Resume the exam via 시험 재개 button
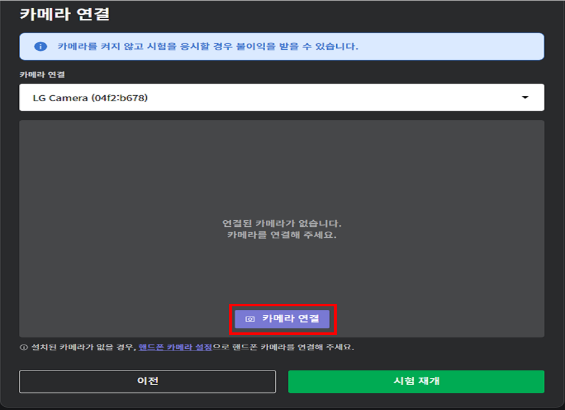The width and height of the screenshot is (565, 410). [416, 381]
